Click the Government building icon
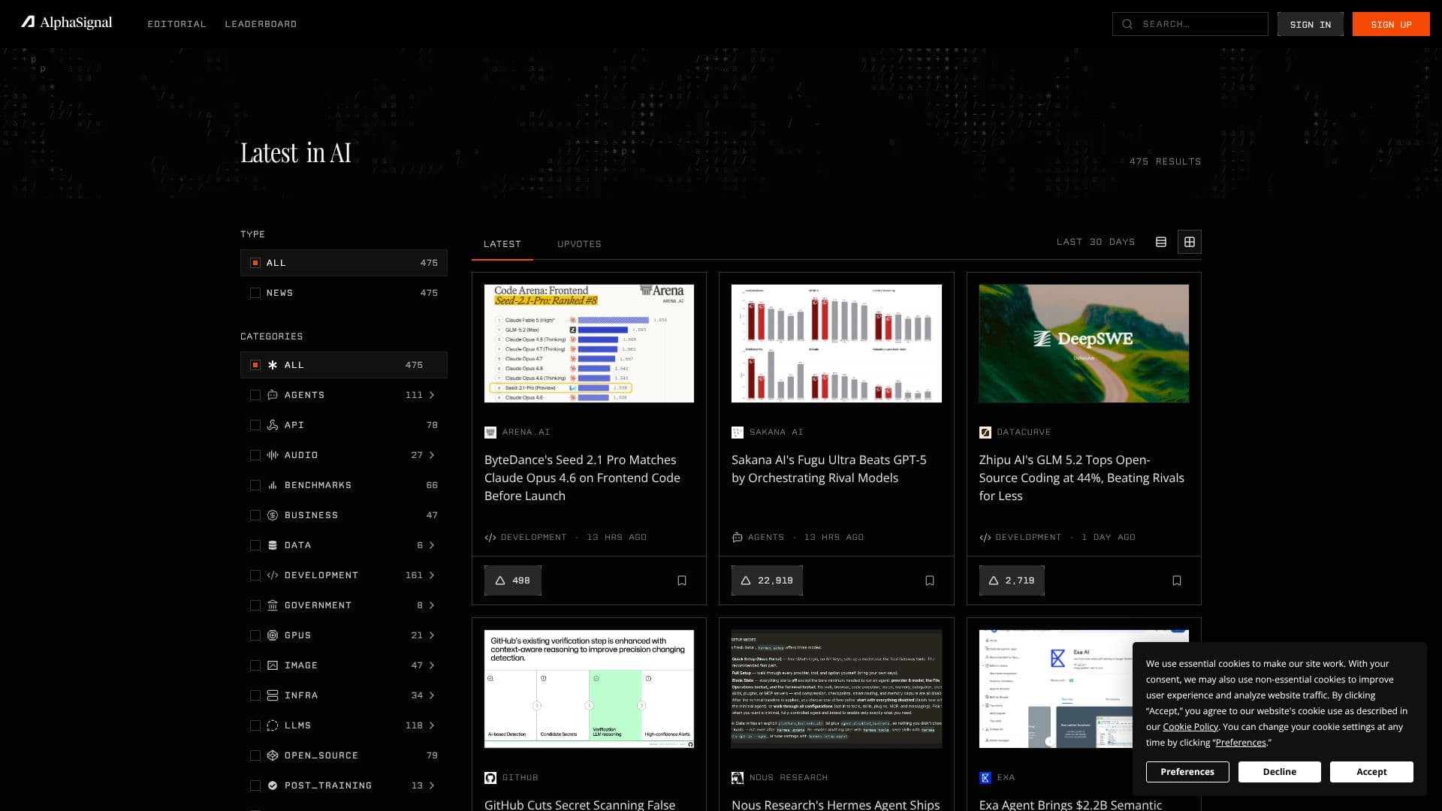The width and height of the screenshot is (1442, 811). [273, 605]
